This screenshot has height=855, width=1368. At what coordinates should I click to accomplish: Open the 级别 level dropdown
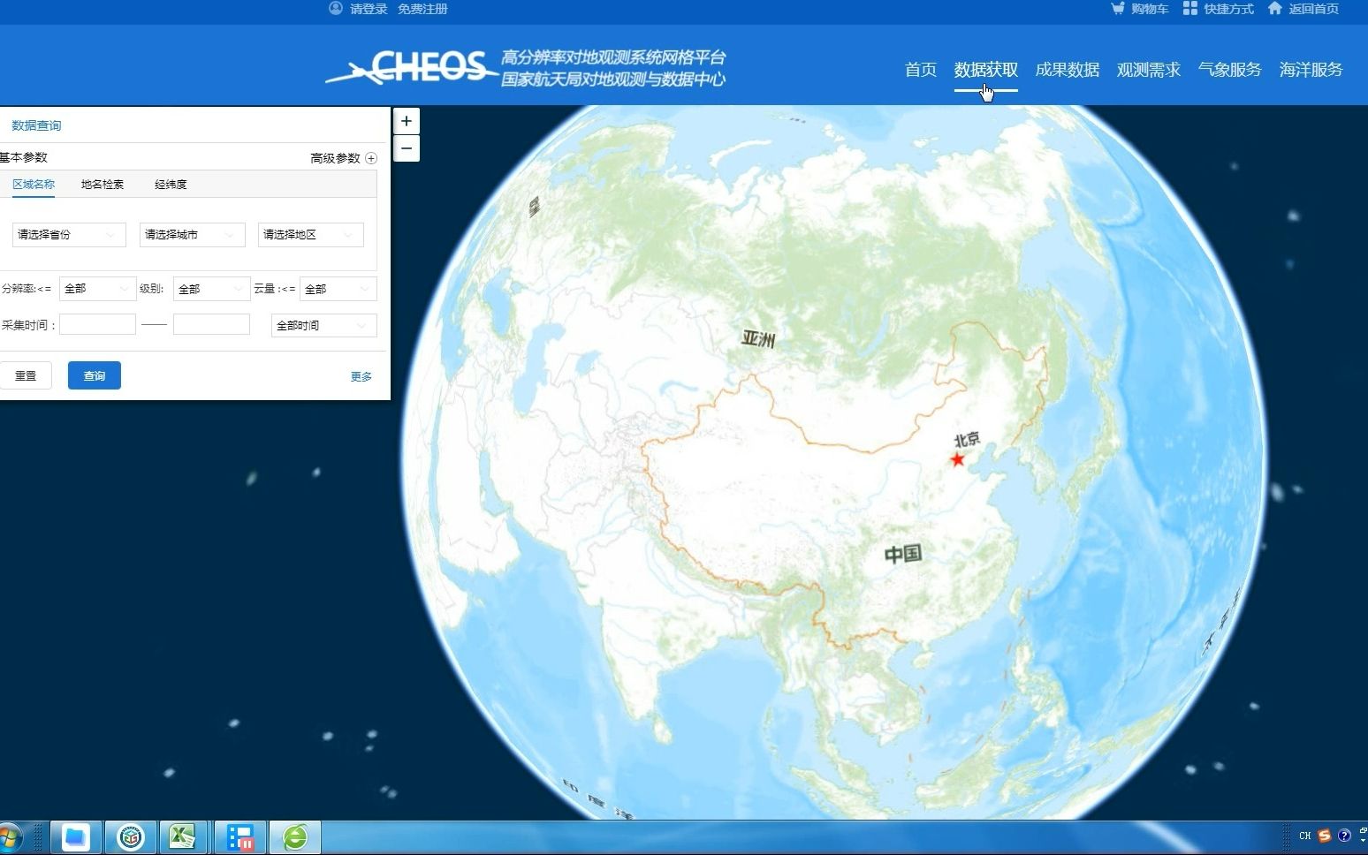212,289
